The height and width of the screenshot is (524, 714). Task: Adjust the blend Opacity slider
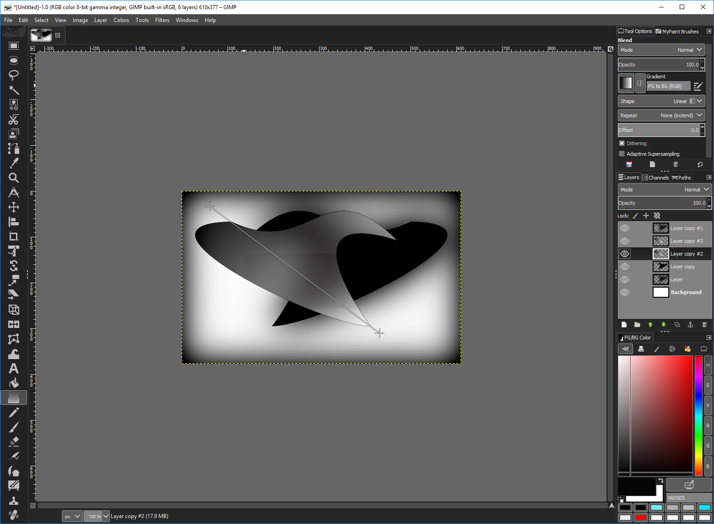click(x=659, y=65)
